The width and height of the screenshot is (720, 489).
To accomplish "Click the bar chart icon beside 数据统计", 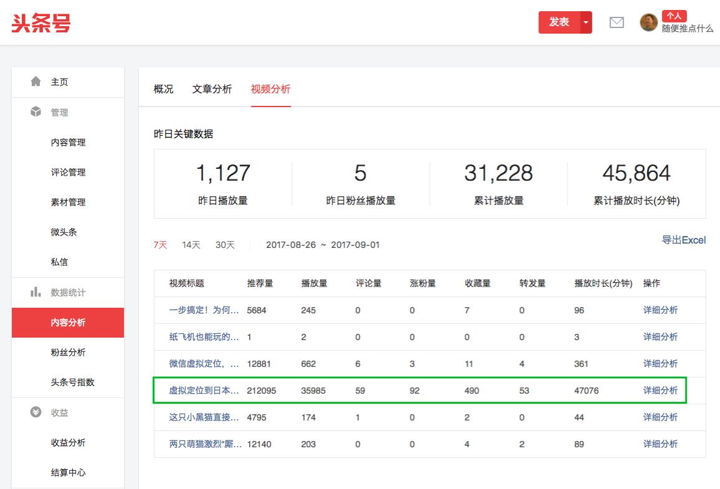I will pyautogui.click(x=34, y=292).
